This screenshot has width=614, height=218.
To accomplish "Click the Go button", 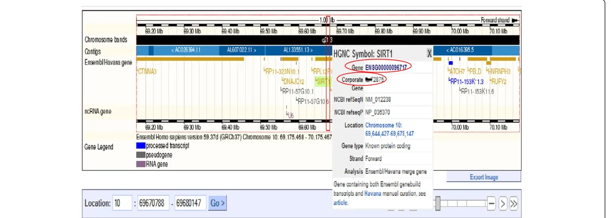I will pyautogui.click(x=218, y=203).
